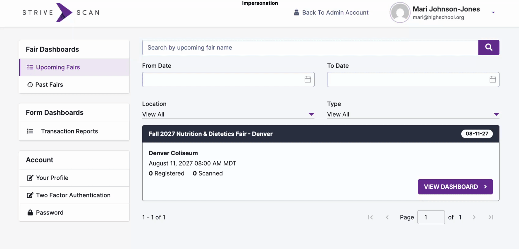The image size is (519, 249).
Task: Click the From Date input field
Action: click(x=228, y=79)
